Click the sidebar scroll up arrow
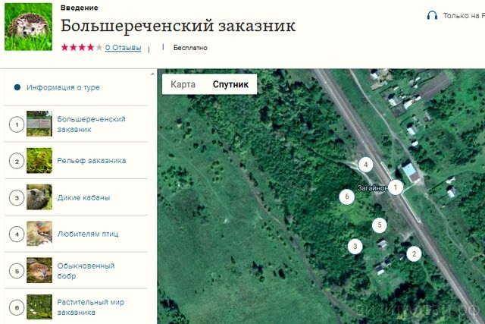Screen dimensions: 485x324 pyautogui.click(x=152, y=74)
